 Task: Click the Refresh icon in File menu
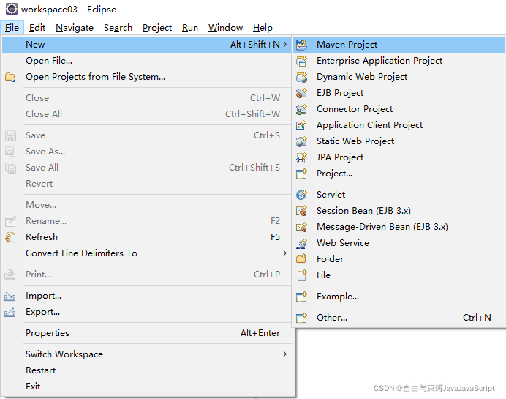pyautogui.click(x=10, y=237)
